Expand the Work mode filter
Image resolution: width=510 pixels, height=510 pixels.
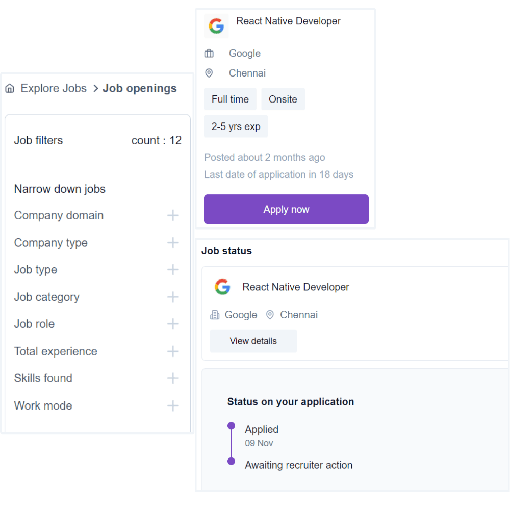(x=173, y=406)
